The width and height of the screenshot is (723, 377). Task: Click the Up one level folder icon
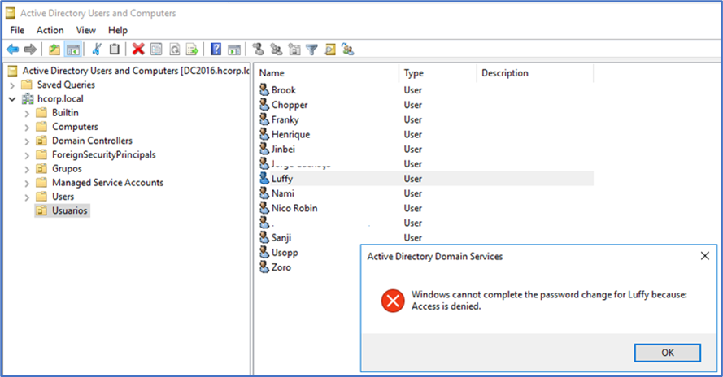[54, 50]
